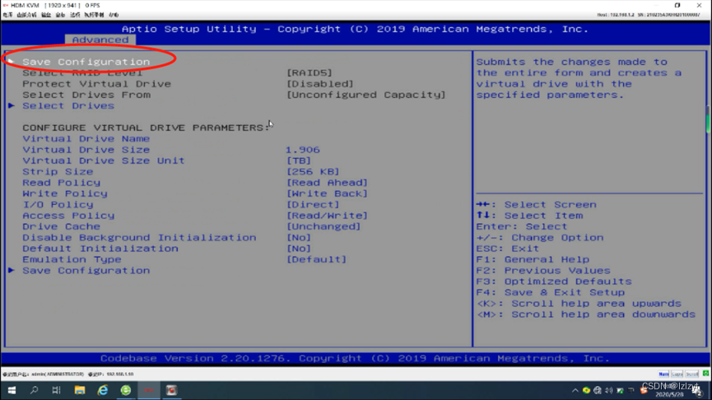
Task: Click Codebase Version footer text
Action: (x=355, y=358)
